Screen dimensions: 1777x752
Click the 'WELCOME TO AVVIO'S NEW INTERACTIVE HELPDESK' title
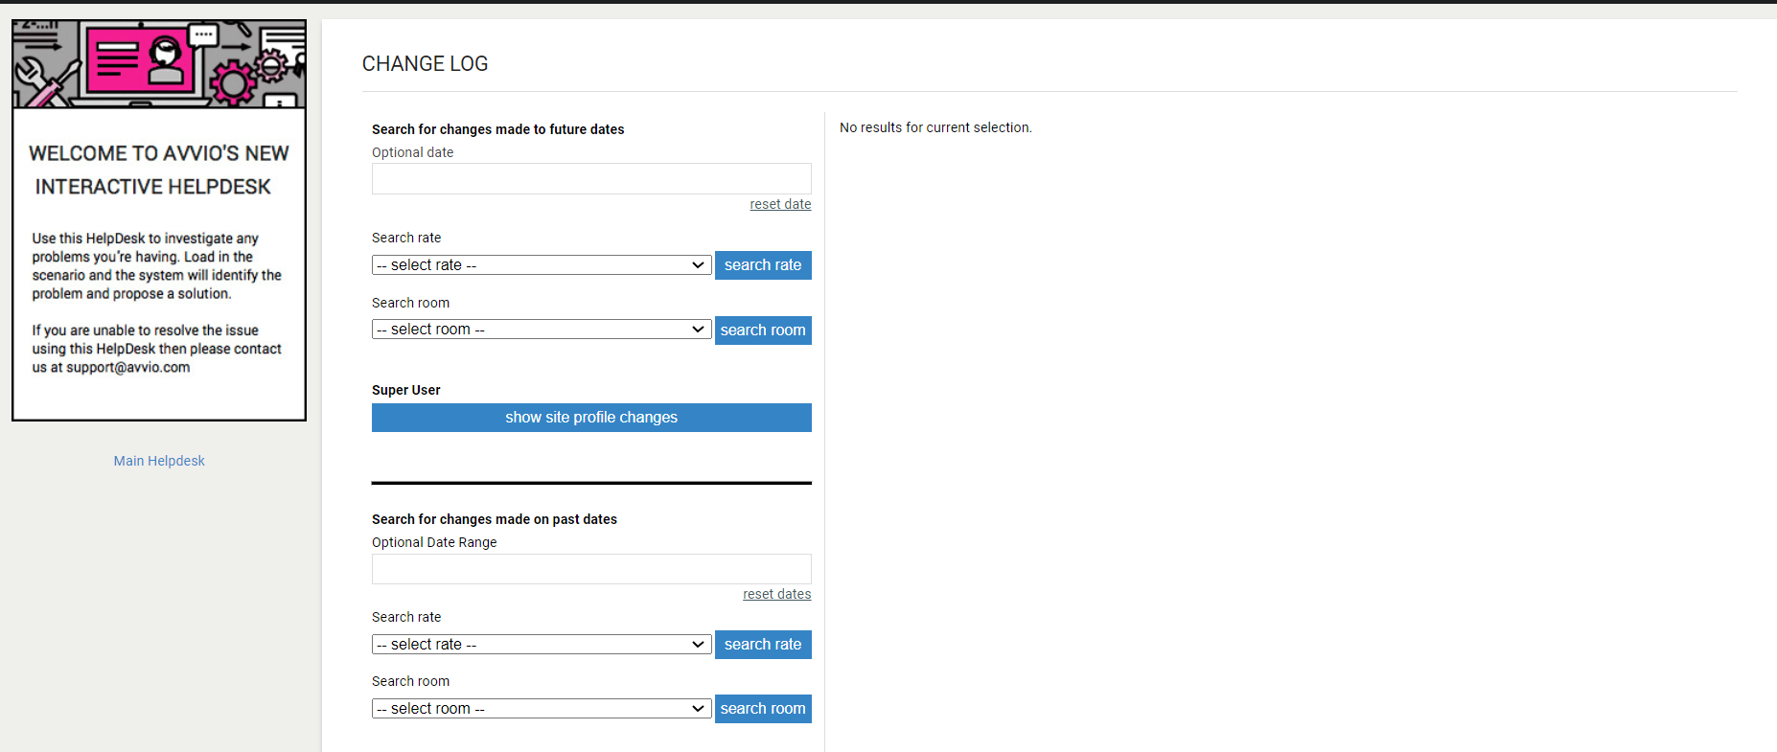click(158, 170)
